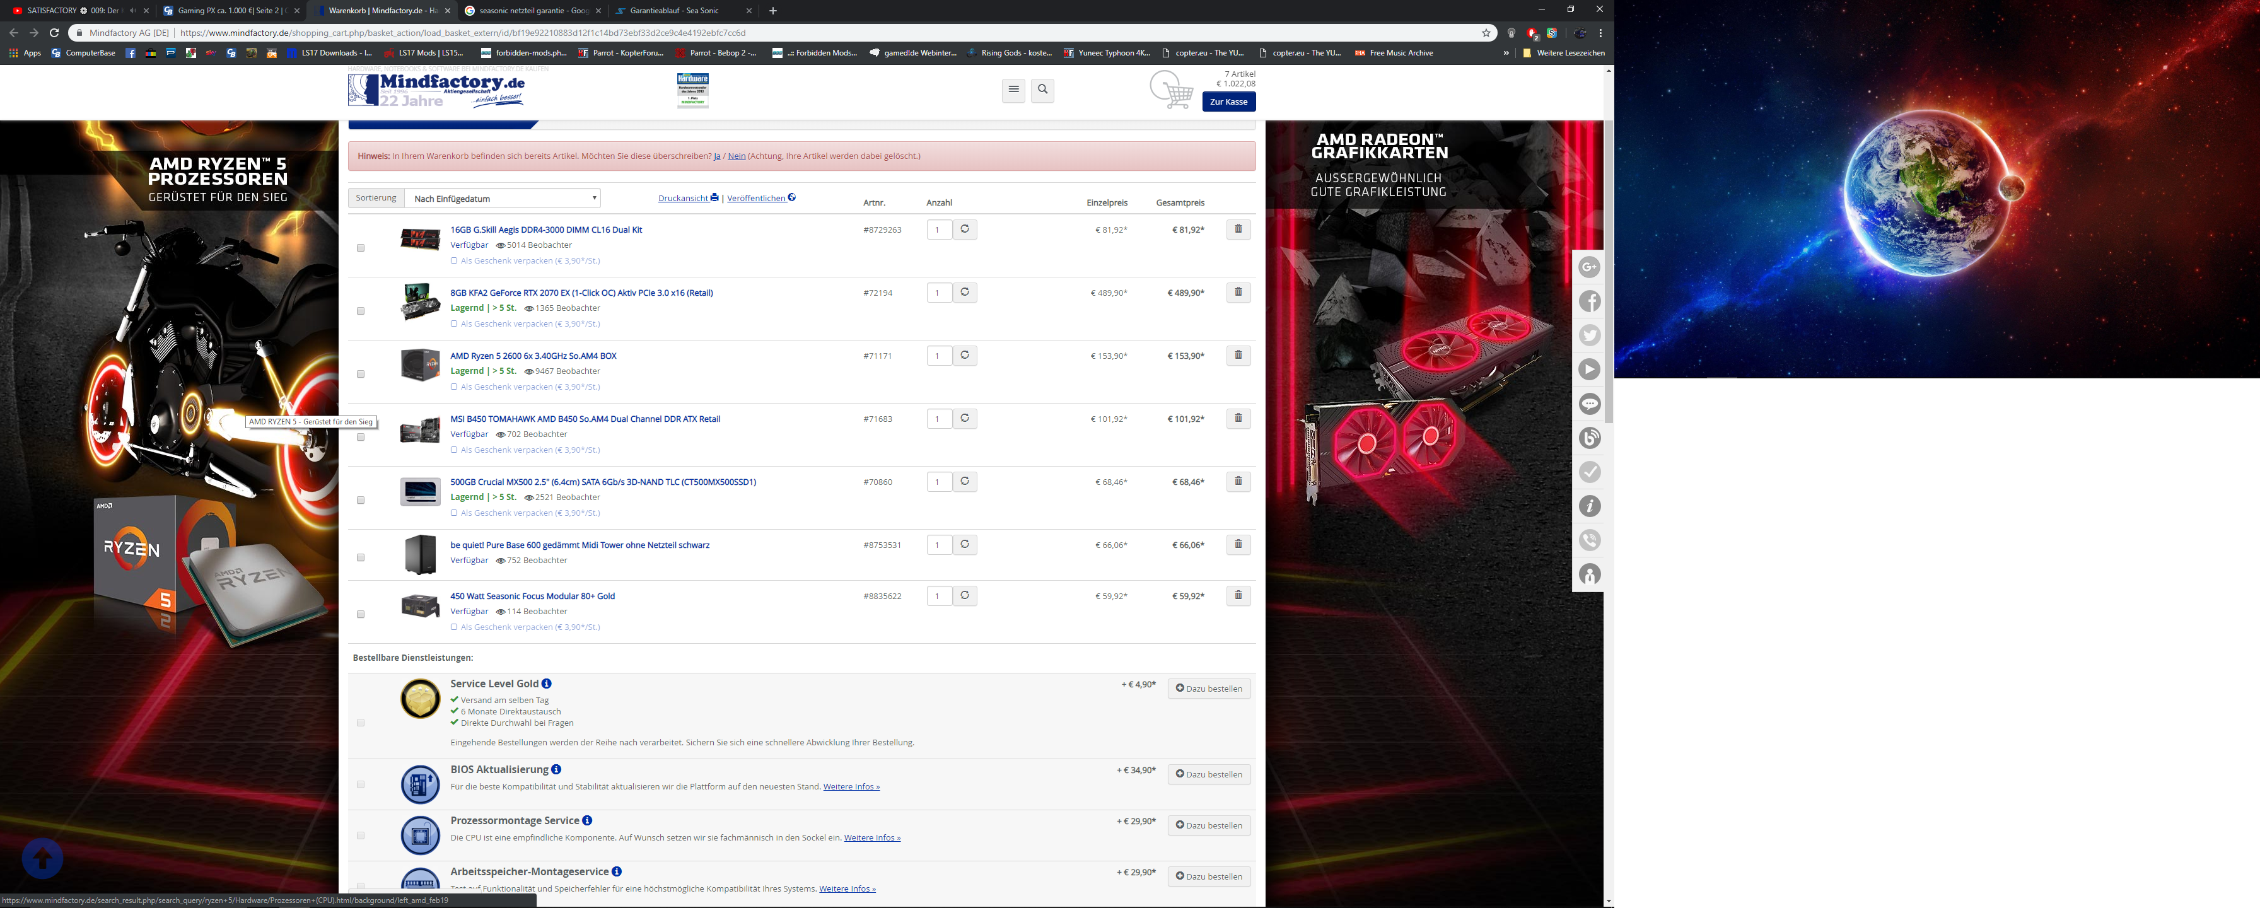Click the shopping cart icon in header

coord(1171,90)
